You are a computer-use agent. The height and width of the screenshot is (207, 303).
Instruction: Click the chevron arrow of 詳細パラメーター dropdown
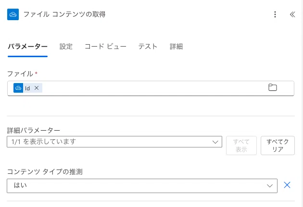pyautogui.click(x=215, y=142)
